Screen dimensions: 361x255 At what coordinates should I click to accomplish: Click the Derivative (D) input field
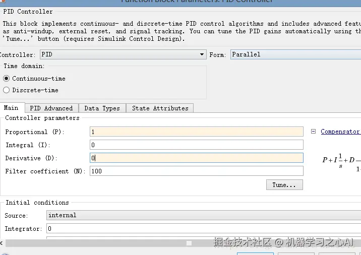[197, 158]
